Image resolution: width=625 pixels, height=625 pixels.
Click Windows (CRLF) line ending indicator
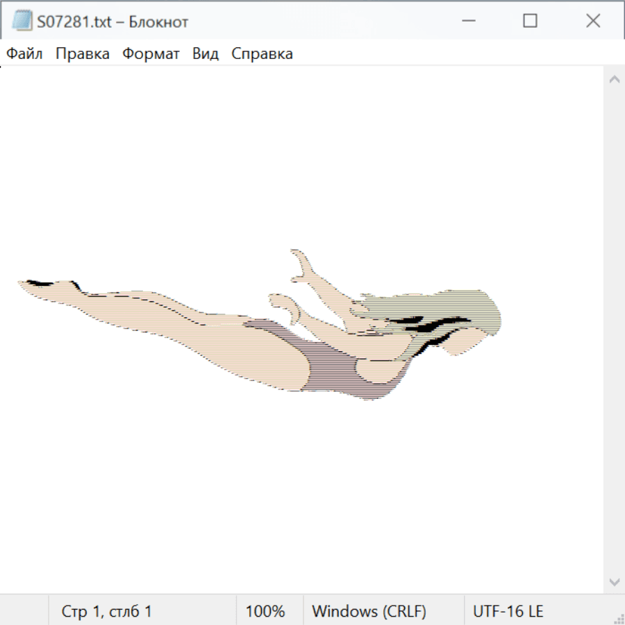tap(369, 611)
